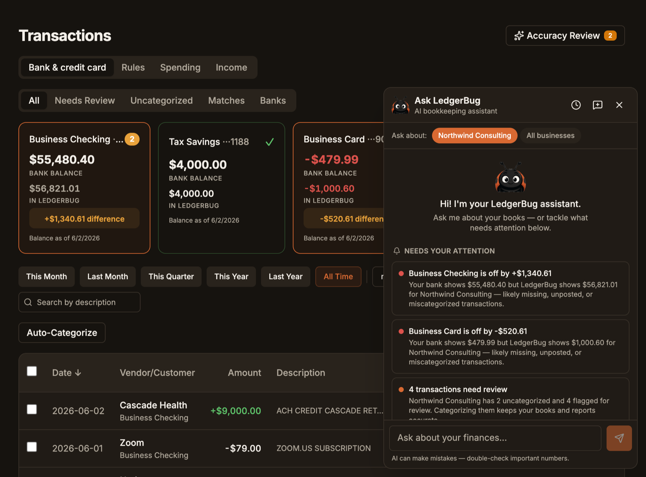Open Accuracy Review
646x477 pixels.
click(x=565, y=36)
